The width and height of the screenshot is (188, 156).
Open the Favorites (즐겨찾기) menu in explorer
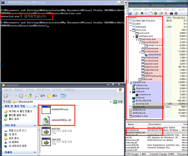44,90
